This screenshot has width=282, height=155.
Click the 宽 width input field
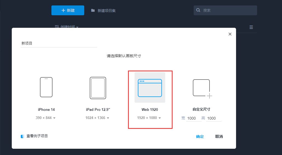(194, 118)
